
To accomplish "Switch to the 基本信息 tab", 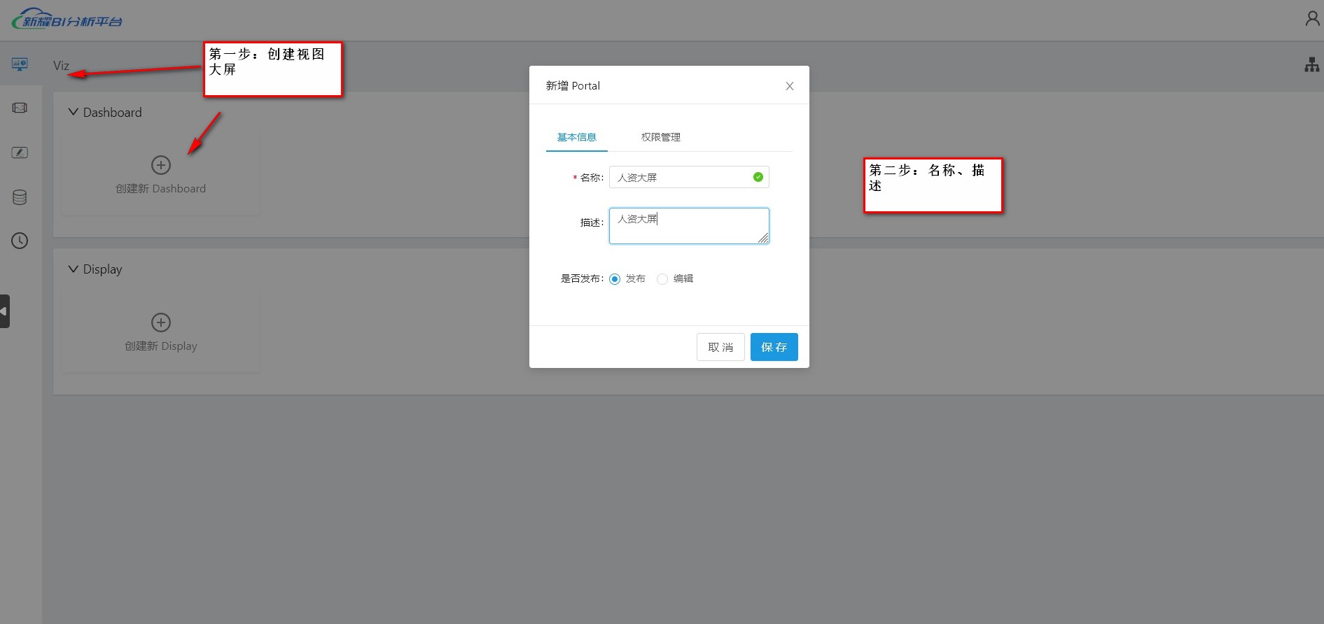I will 576,137.
